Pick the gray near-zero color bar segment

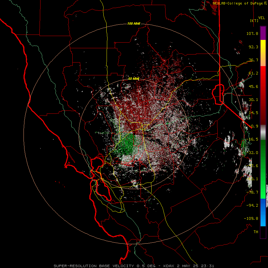[x=263, y=133]
